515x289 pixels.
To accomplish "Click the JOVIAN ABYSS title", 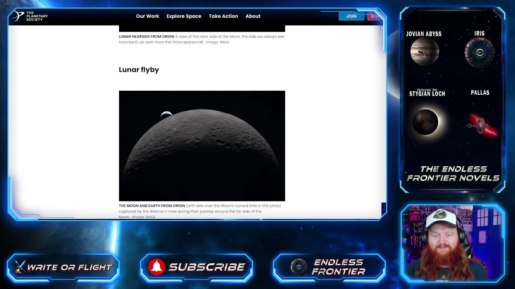I will click(424, 34).
